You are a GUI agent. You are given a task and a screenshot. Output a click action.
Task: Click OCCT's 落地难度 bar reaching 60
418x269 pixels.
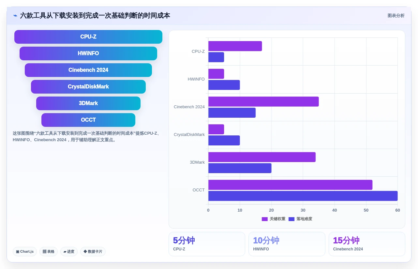tap(303, 196)
